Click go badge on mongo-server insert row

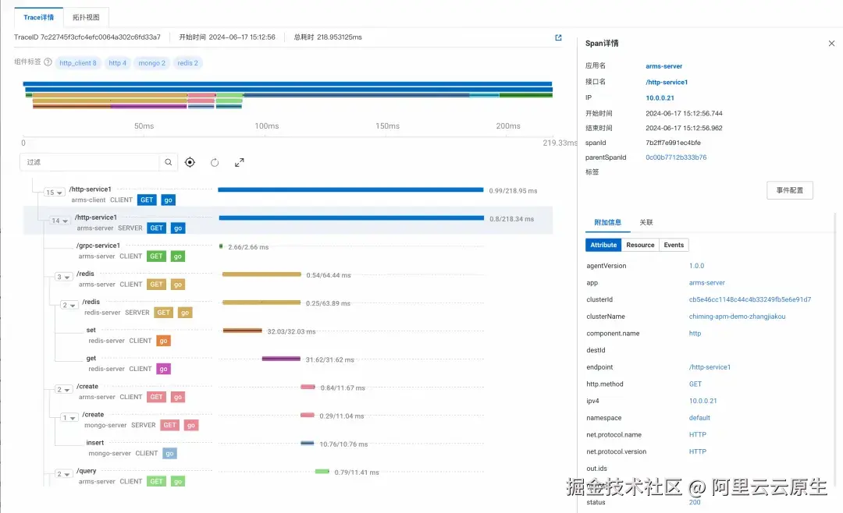(x=169, y=454)
